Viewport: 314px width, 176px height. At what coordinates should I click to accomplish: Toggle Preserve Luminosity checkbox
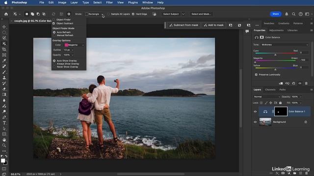[256, 75]
